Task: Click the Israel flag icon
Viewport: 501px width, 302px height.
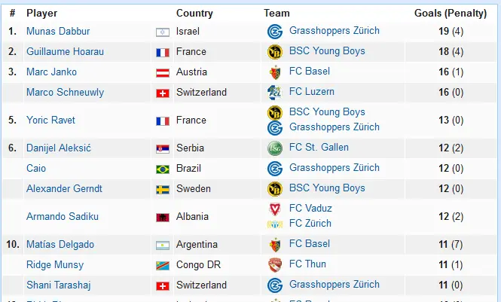Action: (x=162, y=32)
